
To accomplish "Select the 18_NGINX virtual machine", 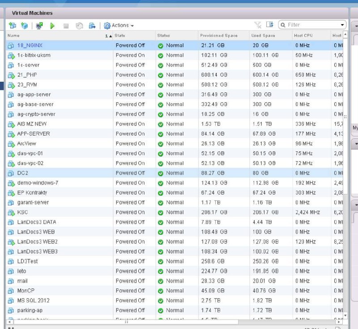I will 30,45.
